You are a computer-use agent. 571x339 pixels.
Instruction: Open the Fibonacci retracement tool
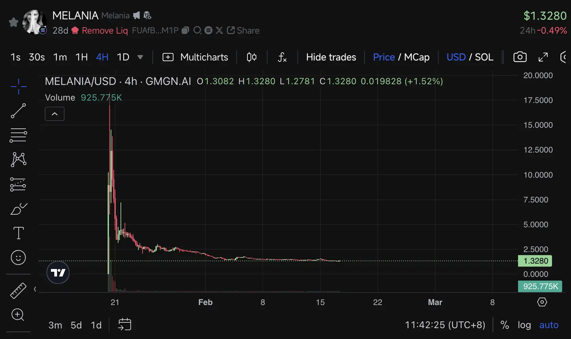(x=18, y=135)
